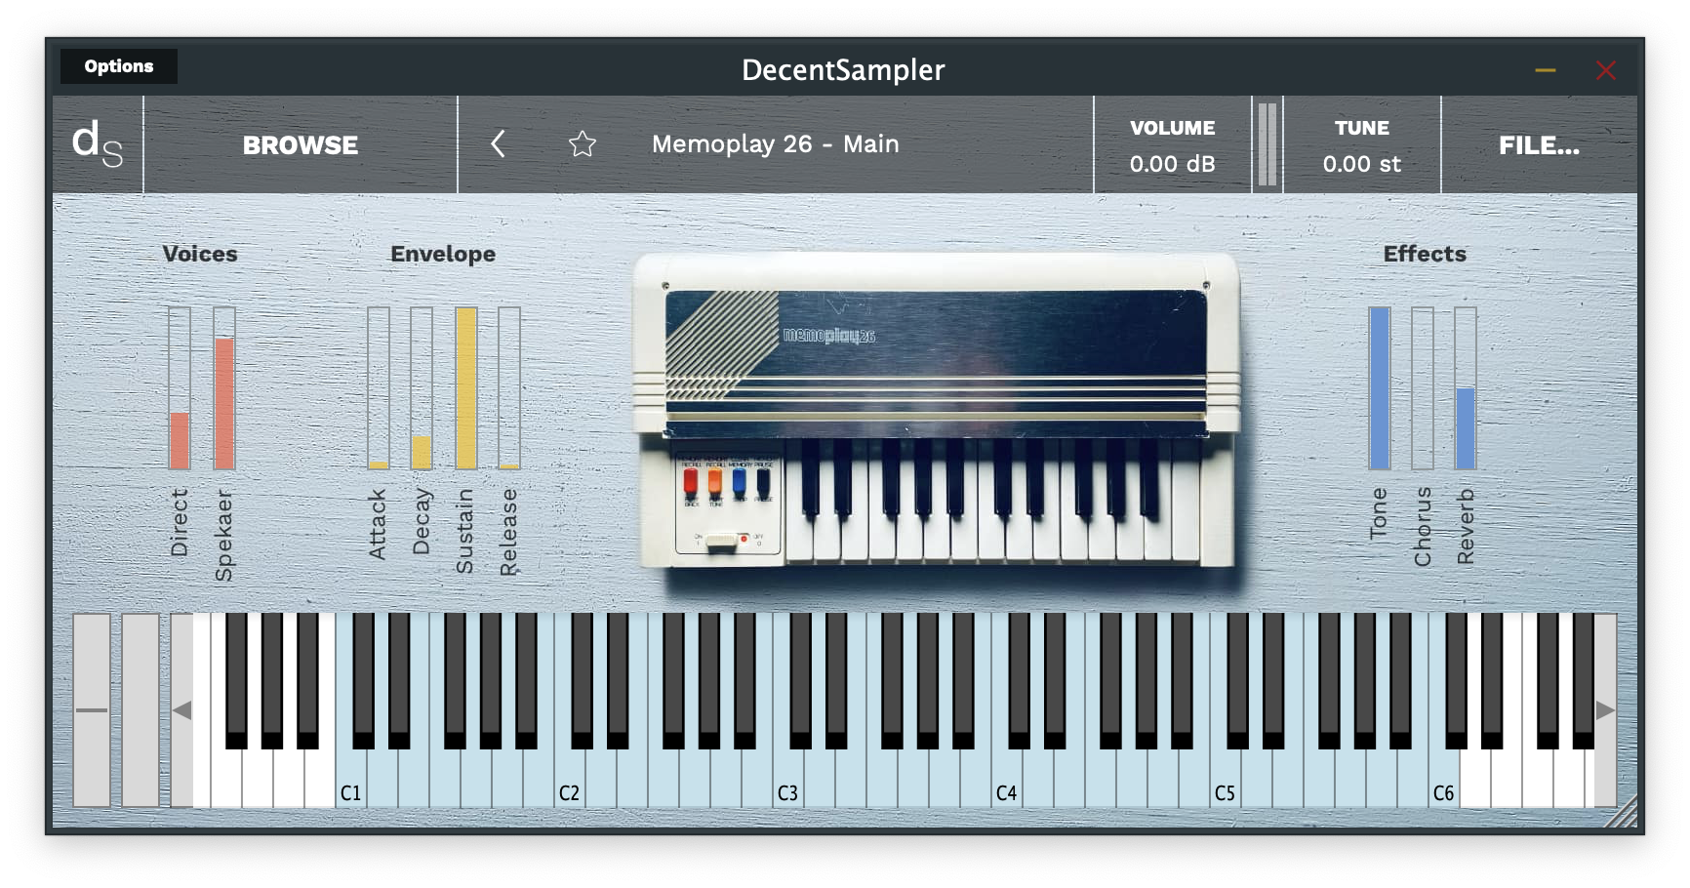
Task: Click the DecentSampler dS logo
Action: (98, 144)
